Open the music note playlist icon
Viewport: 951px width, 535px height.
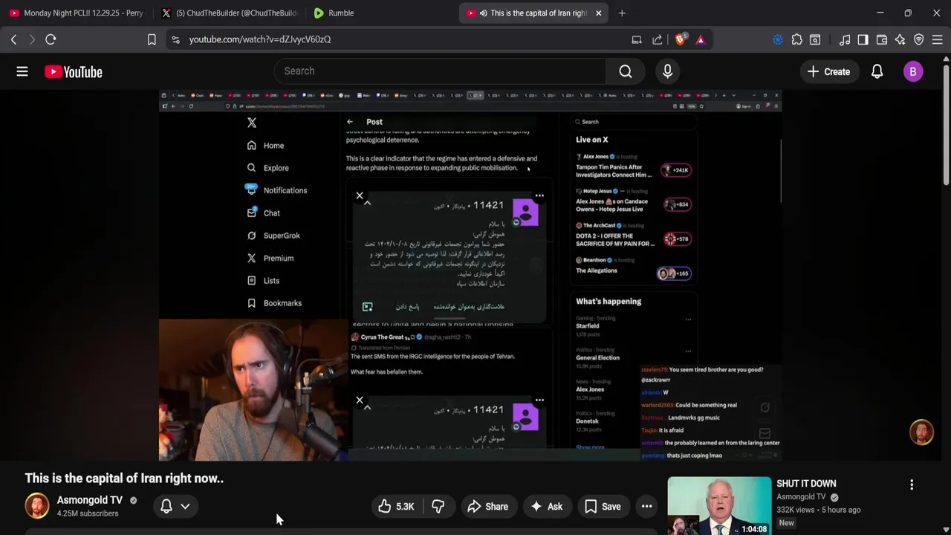(845, 39)
